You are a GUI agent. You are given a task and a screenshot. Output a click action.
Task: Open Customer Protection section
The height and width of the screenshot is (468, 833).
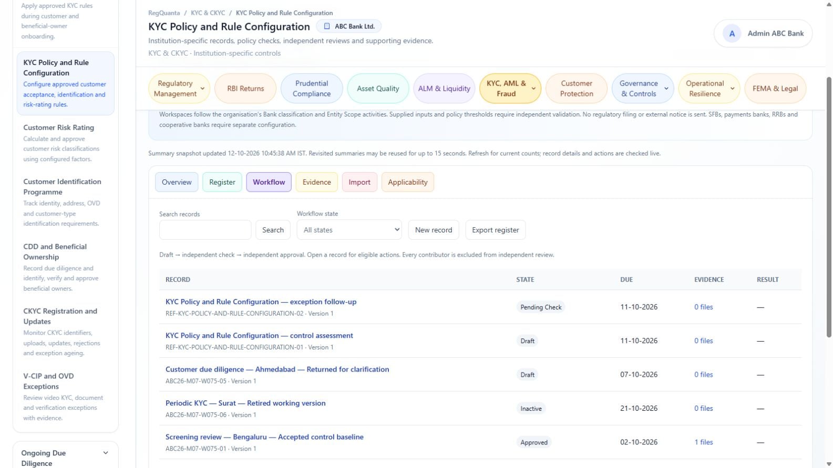pyautogui.click(x=577, y=89)
